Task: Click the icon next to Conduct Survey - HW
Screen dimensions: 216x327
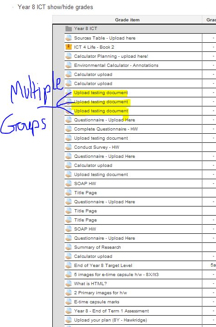Action: click(x=68, y=147)
